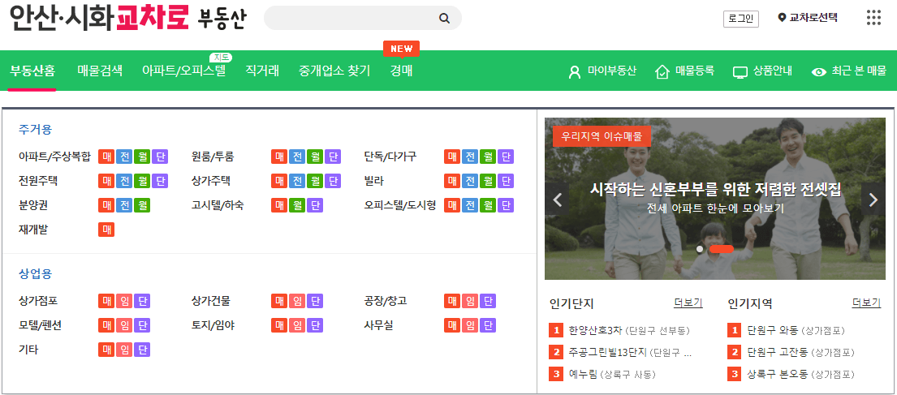Click 월 badge for 상가주택
Screen dimensions: 897x395
click(315, 181)
